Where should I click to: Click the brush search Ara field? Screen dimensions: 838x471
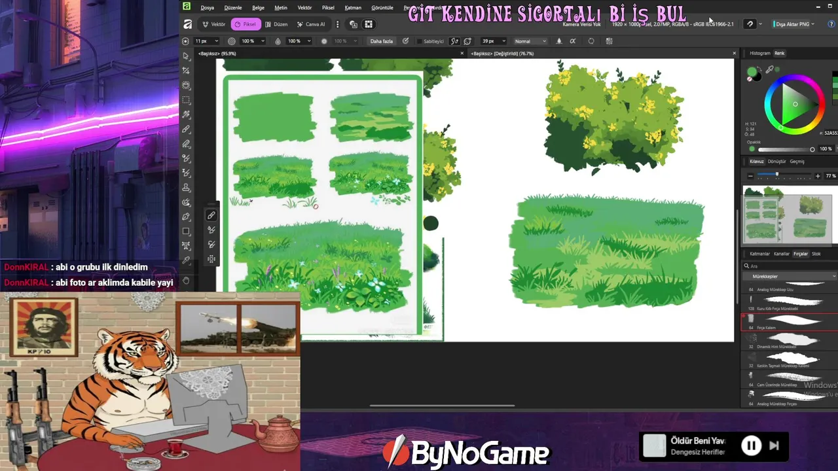[790, 266]
